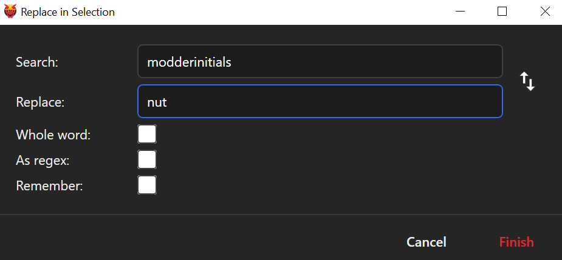Maximize the Replace in Selection window
Viewport: 562px width, 260px height.
click(x=502, y=12)
